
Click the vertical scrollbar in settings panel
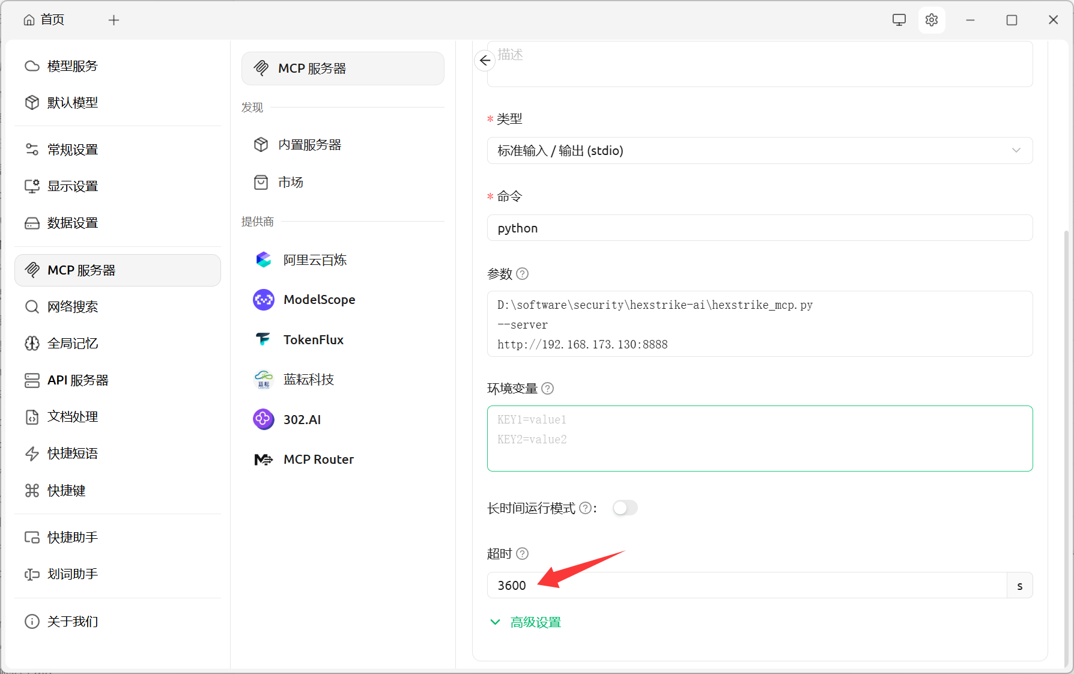pyautogui.click(x=1066, y=445)
